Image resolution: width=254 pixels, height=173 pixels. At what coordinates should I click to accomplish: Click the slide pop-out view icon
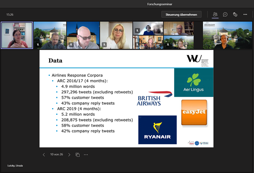(x=78, y=155)
